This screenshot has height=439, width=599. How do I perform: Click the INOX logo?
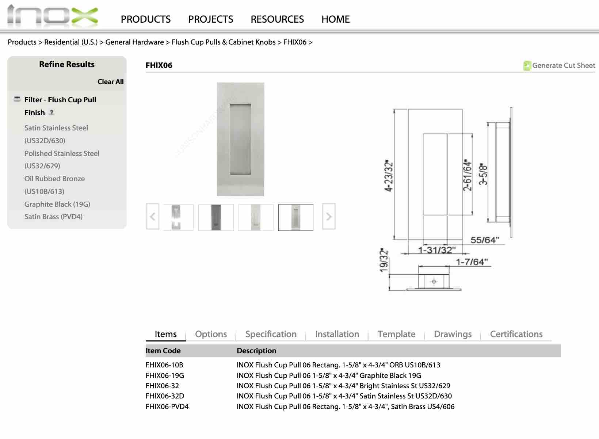[x=53, y=16]
